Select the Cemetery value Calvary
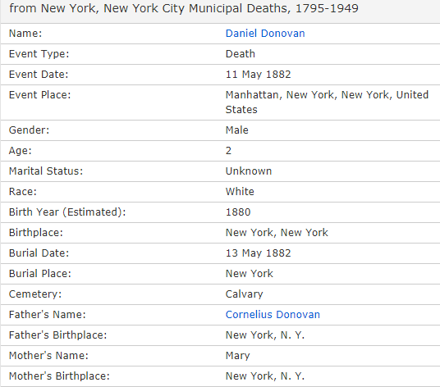This screenshot has width=440, height=387. 244,294
